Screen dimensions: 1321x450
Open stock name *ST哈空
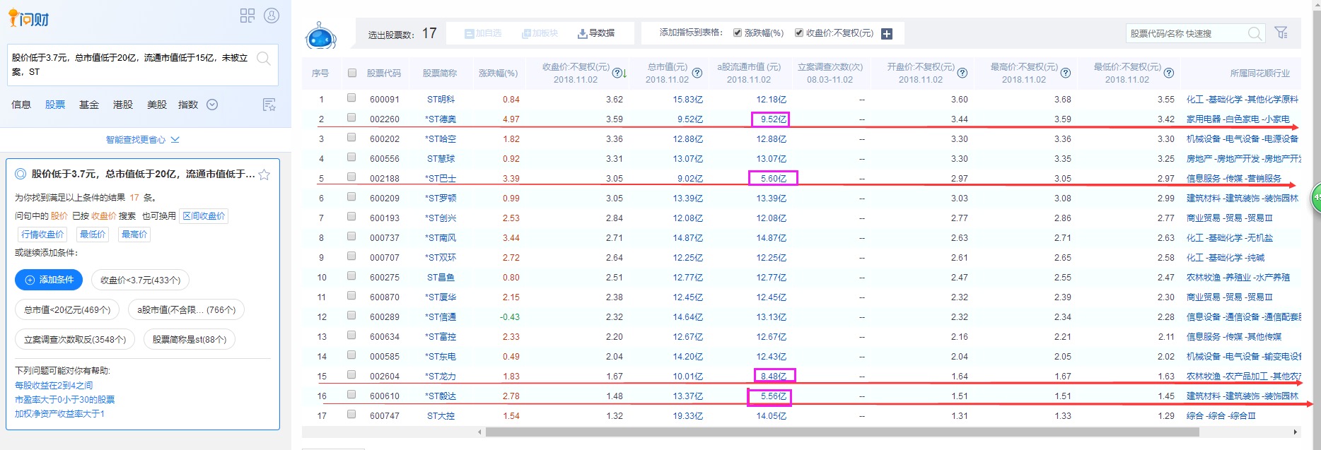(441, 139)
